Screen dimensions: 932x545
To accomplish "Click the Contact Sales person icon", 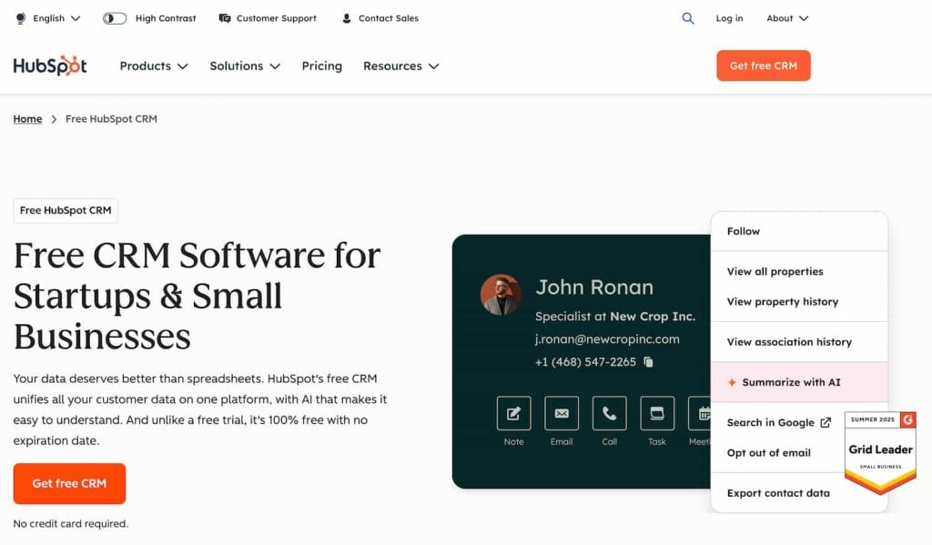I will (347, 18).
